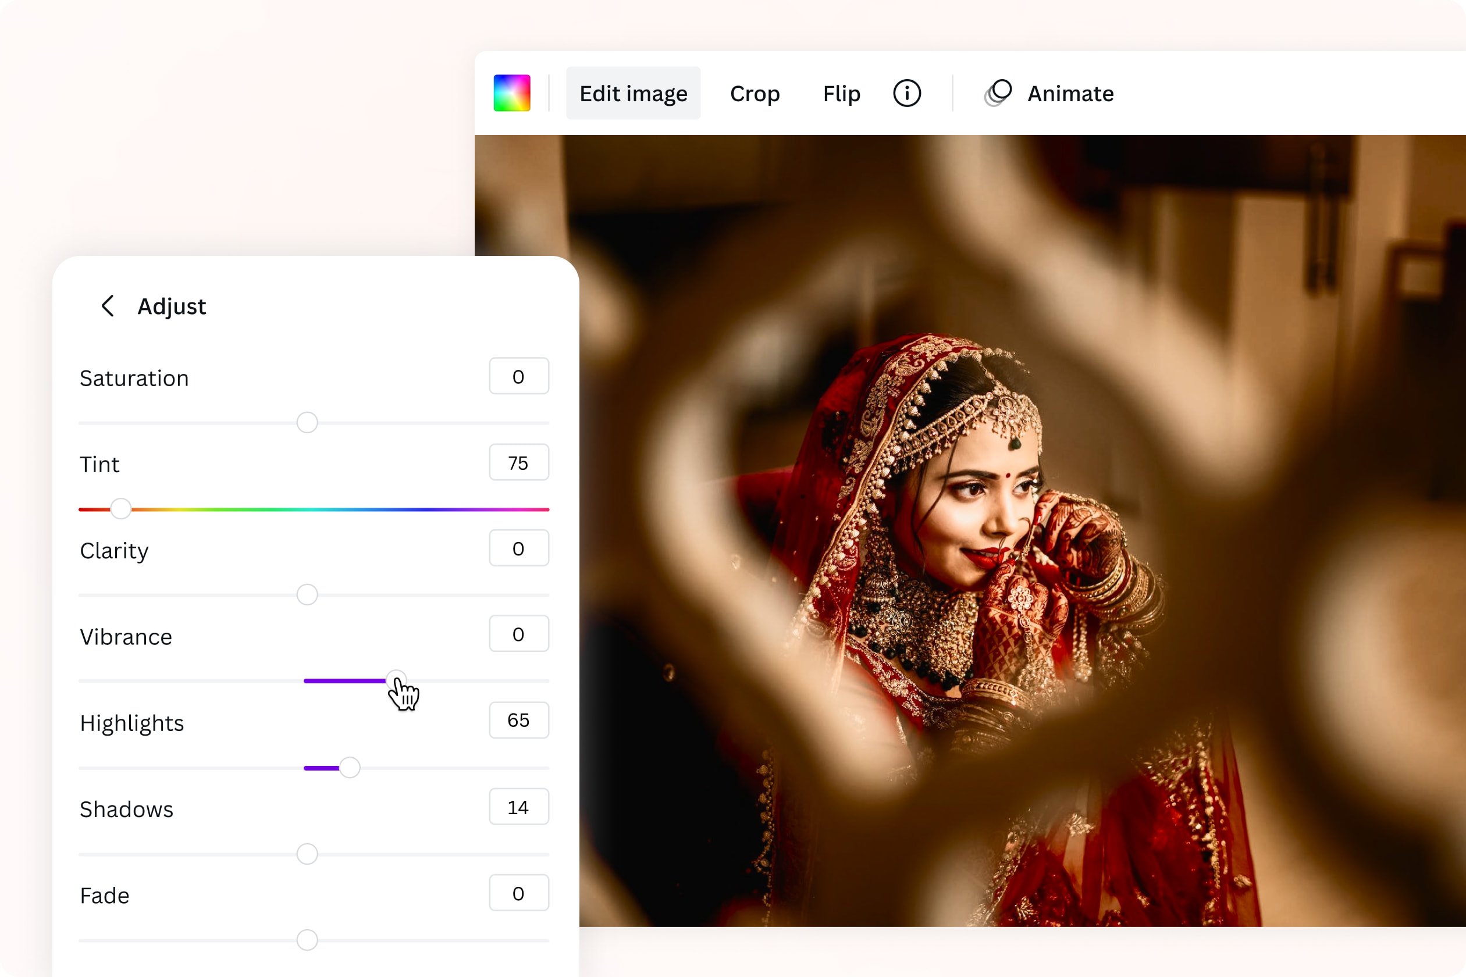This screenshot has width=1466, height=977.
Task: Click the Shadows slider handle
Action: pyautogui.click(x=307, y=854)
